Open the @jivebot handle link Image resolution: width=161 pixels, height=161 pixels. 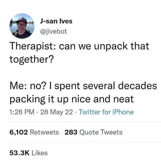point(54,31)
